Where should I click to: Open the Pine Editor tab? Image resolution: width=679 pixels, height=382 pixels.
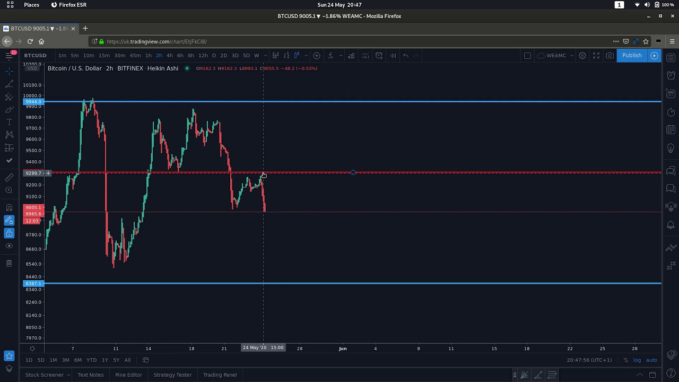(x=128, y=375)
